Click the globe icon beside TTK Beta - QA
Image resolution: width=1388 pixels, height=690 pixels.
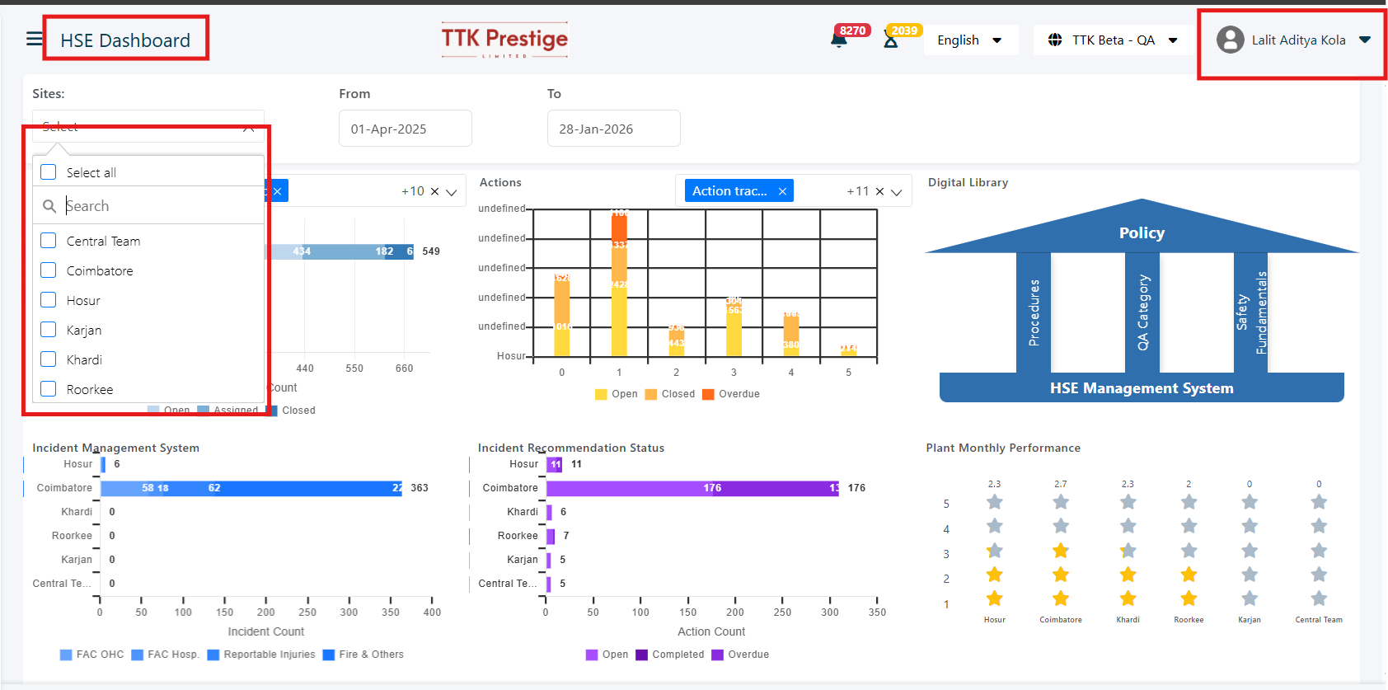coord(1055,40)
